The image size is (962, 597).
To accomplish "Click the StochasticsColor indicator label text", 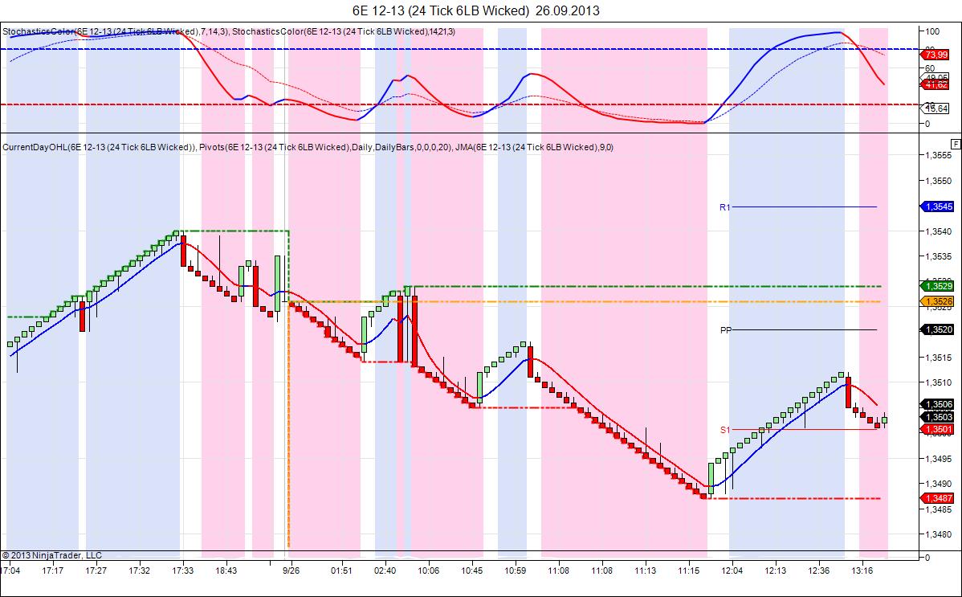I will pos(229,31).
